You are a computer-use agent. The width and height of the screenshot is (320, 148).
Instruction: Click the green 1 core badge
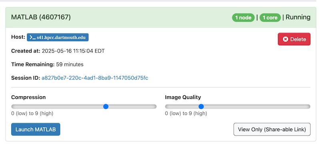pyautogui.click(x=270, y=18)
